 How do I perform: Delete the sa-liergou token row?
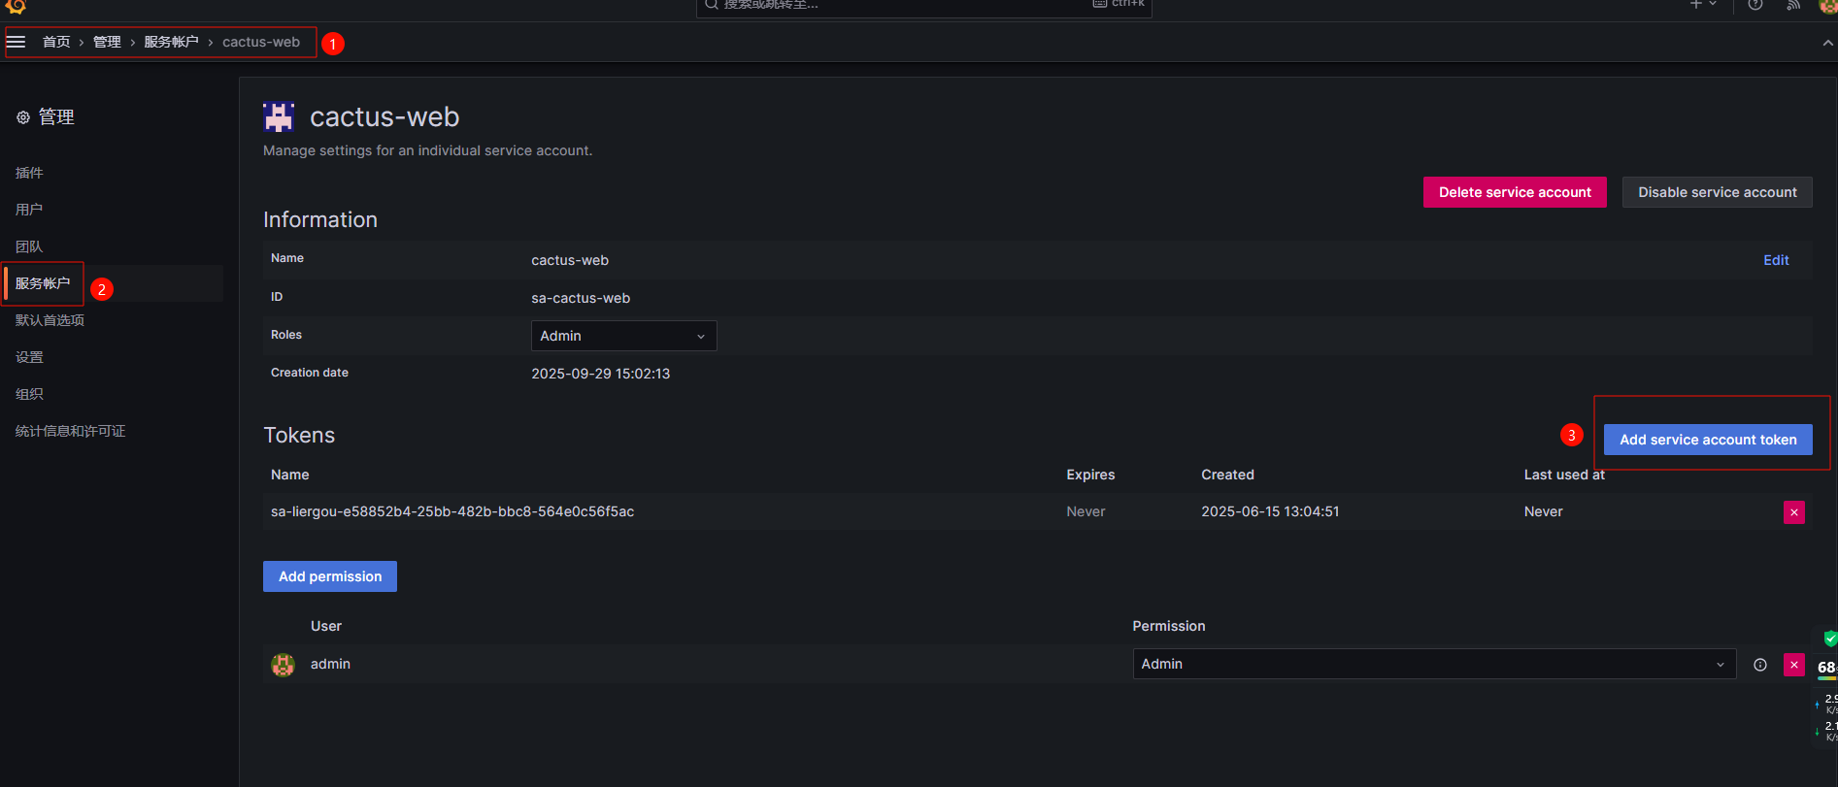coord(1793,512)
